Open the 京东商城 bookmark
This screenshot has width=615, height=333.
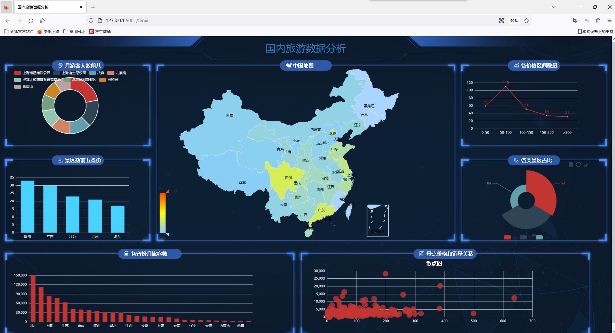100,31
